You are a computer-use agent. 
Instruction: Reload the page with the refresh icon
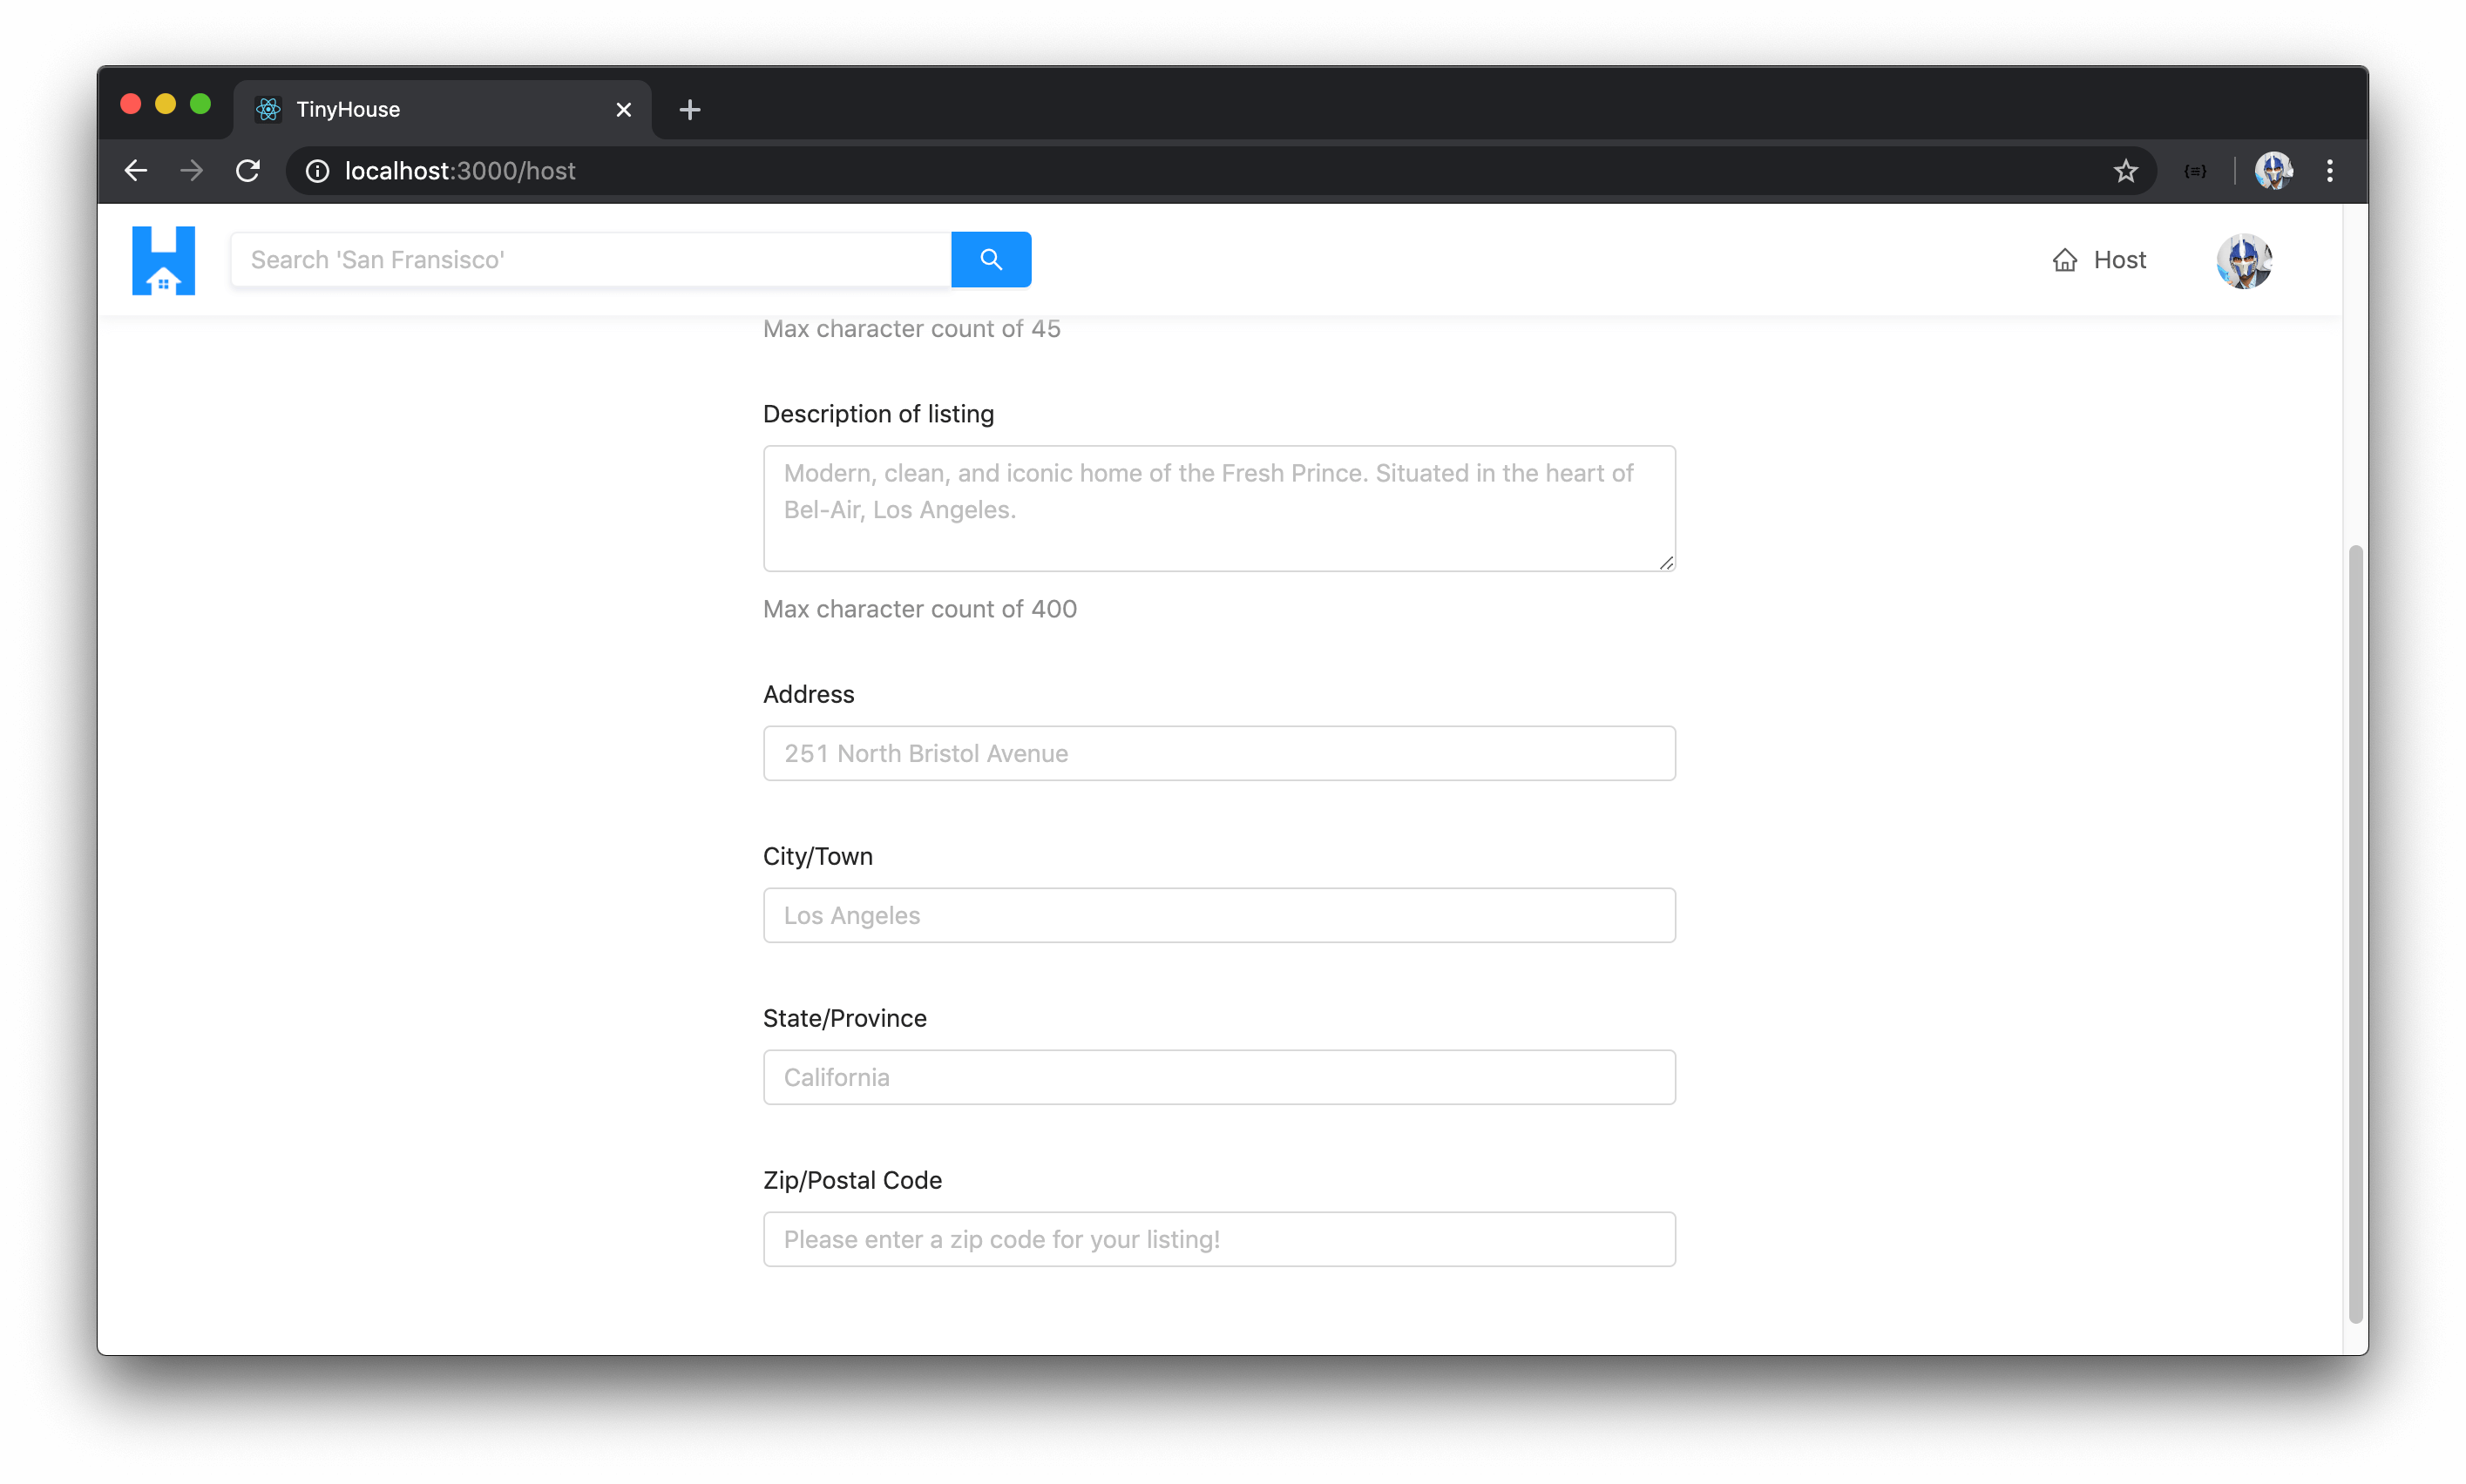pos(248,171)
